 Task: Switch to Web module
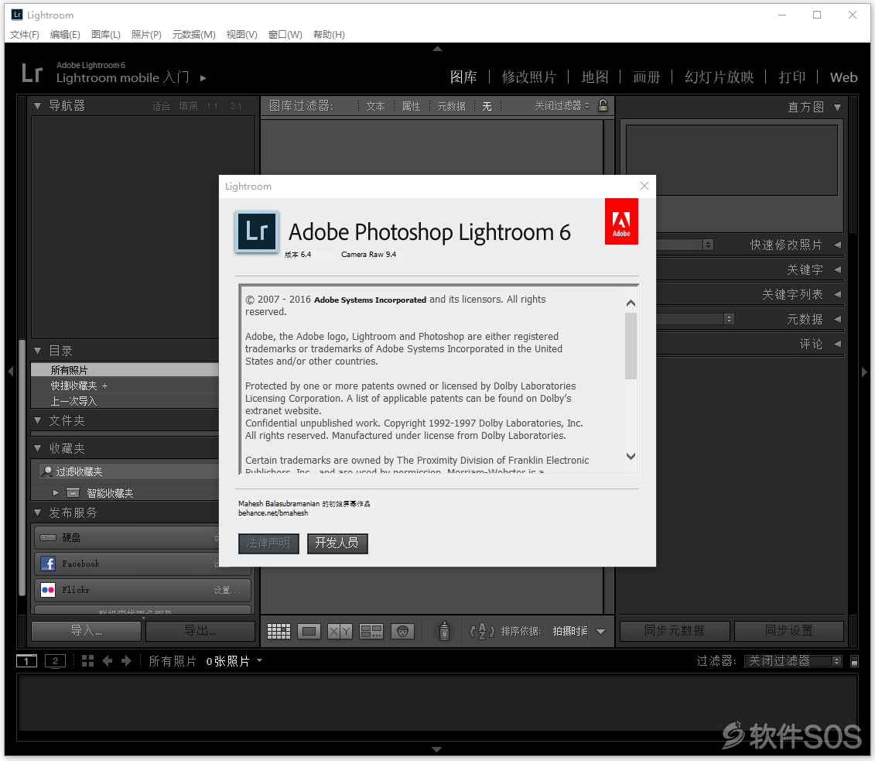click(x=843, y=77)
